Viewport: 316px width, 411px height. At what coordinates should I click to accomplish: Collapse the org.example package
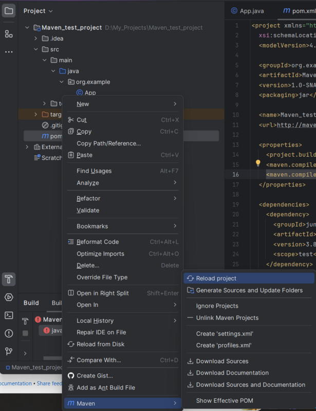pos(61,82)
